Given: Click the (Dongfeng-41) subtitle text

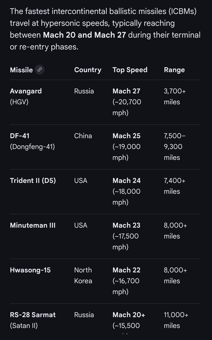Looking at the screenshot, I should (32, 147).
